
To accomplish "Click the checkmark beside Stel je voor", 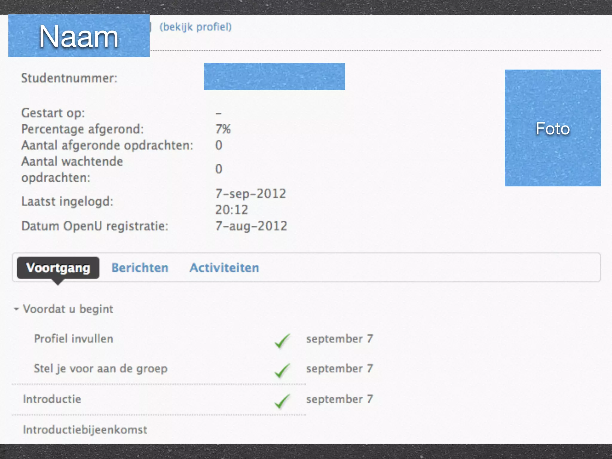I will 282,371.
